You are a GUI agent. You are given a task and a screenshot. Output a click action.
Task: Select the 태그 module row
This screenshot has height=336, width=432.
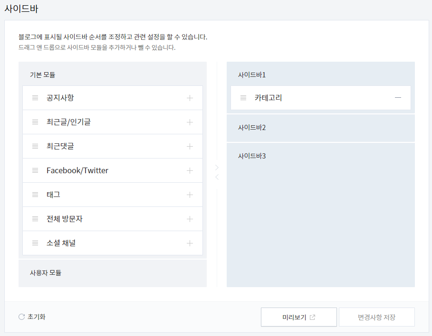[x=113, y=195]
